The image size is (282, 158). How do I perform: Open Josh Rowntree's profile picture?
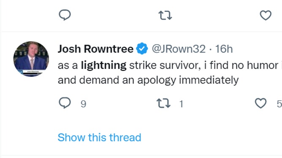pyautogui.click(x=31, y=59)
